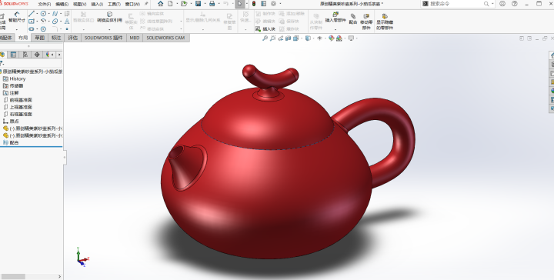Select the Ellipse sketch tool
The height and width of the screenshot is (280, 554).
pyautogui.click(x=55, y=22)
